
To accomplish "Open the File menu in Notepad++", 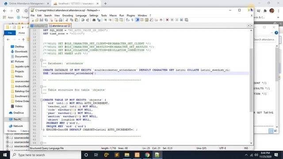I will [x=32, y=15].
